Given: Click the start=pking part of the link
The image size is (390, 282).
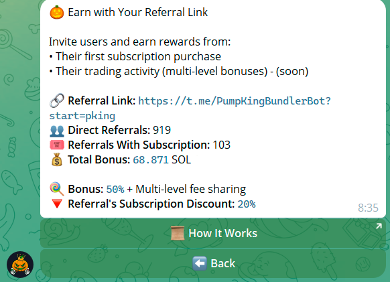Looking at the screenshot, I should [82, 116].
